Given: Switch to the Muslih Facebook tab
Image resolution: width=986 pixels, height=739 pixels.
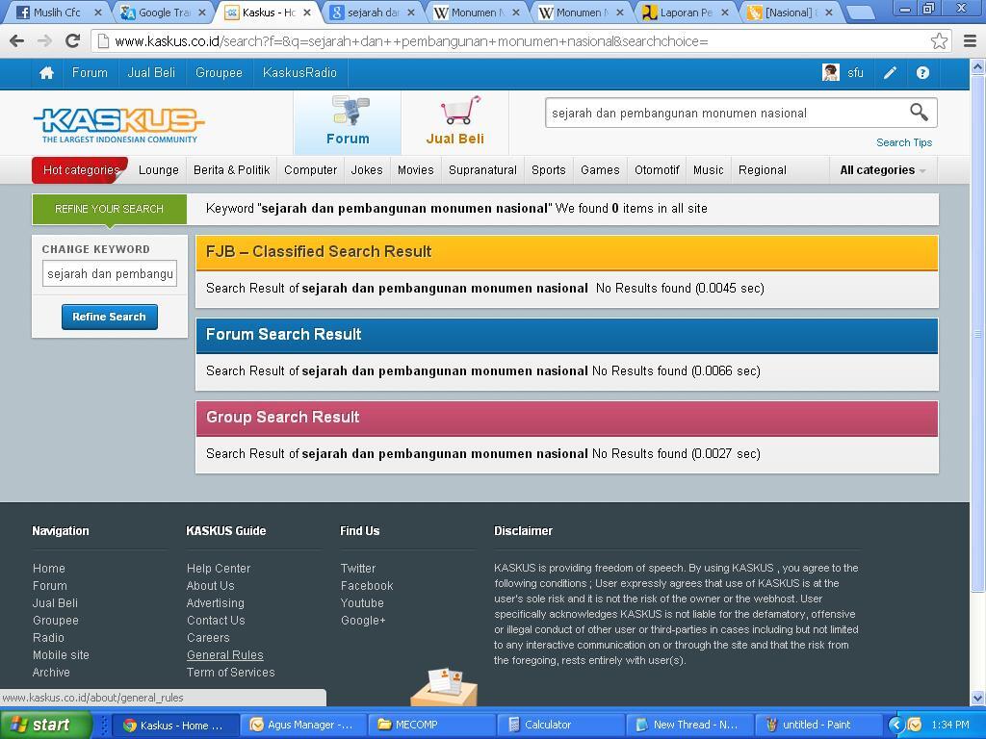Looking at the screenshot, I should click(x=58, y=13).
